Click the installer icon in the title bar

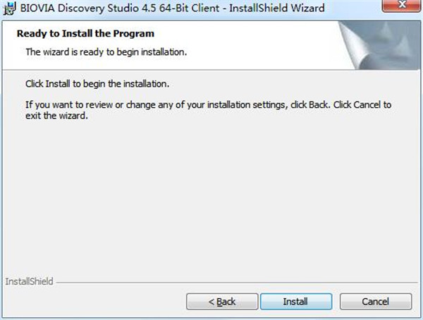click(x=11, y=9)
